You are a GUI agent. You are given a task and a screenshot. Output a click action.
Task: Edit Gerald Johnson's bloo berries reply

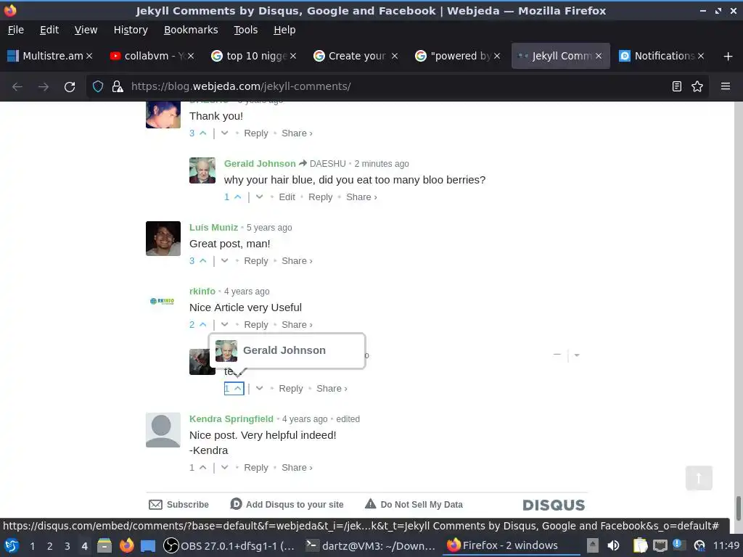point(287,197)
